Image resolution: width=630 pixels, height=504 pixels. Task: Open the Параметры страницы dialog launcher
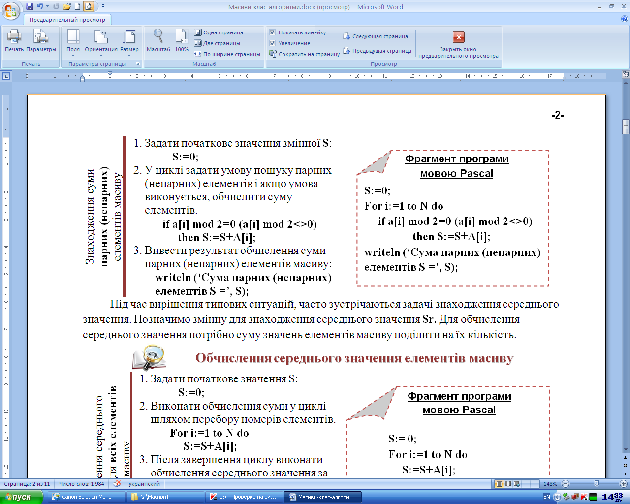[138, 64]
